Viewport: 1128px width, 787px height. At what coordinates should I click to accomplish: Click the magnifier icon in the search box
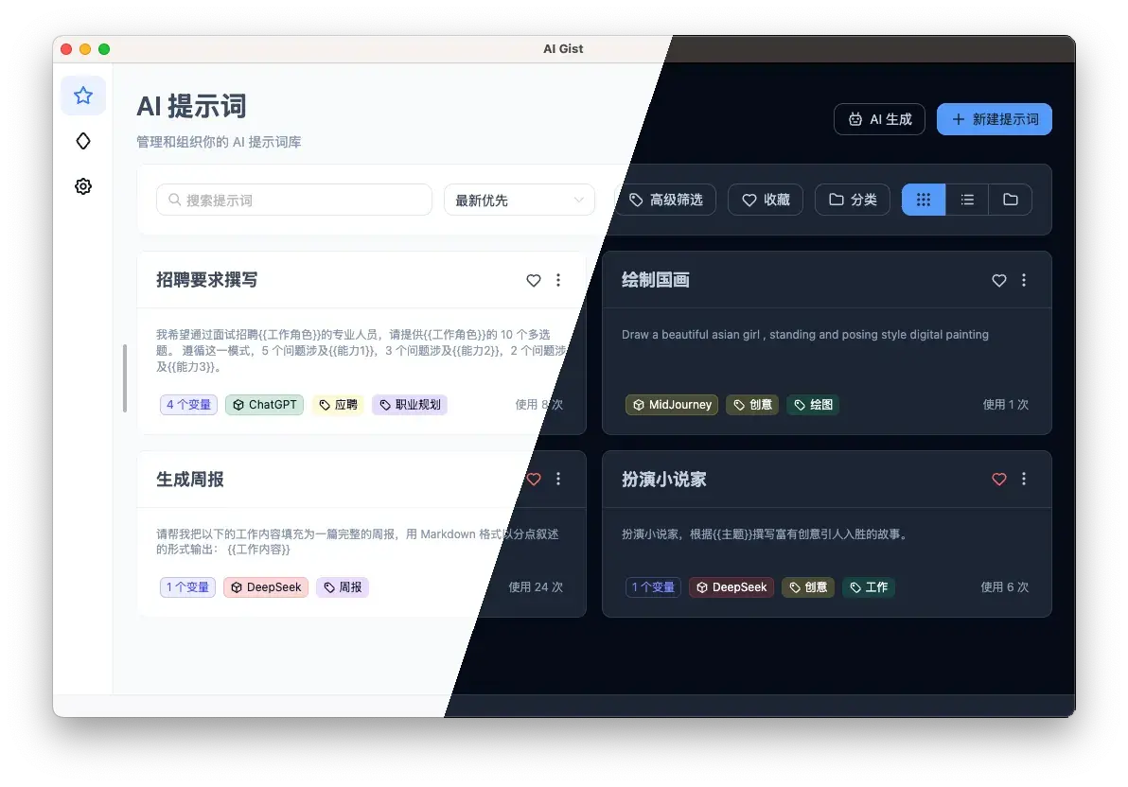point(173,200)
